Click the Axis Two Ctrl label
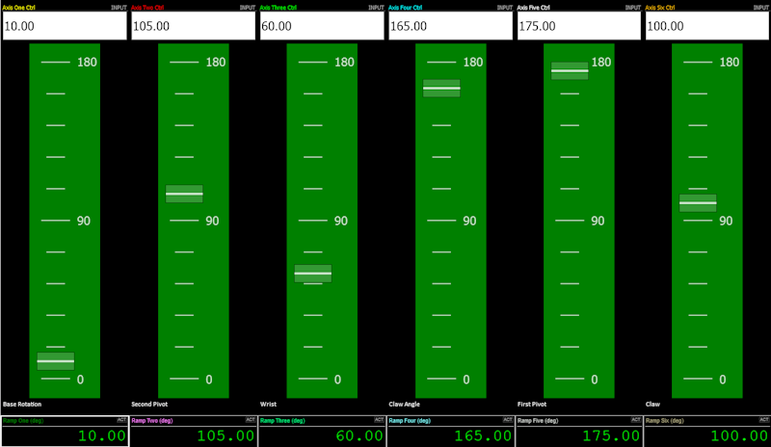Screen dimensions: 771x447 click(x=147, y=8)
